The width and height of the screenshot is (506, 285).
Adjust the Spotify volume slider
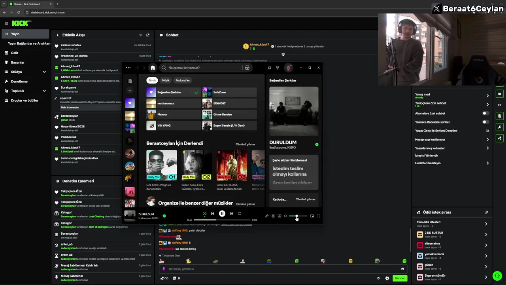(x=298, y=216)
